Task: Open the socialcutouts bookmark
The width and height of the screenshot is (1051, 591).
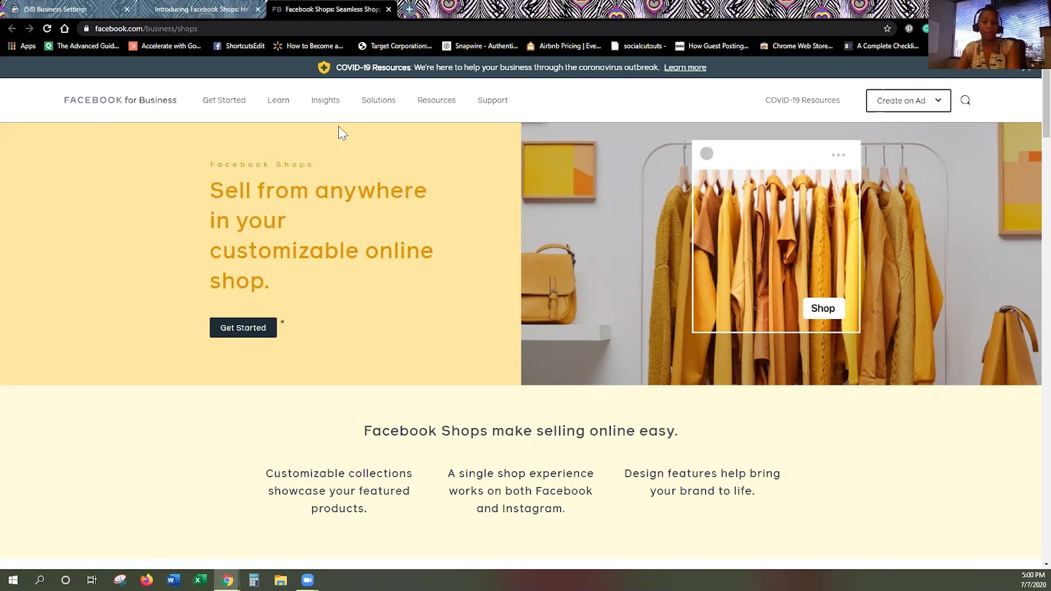Action: pos(638,46)
